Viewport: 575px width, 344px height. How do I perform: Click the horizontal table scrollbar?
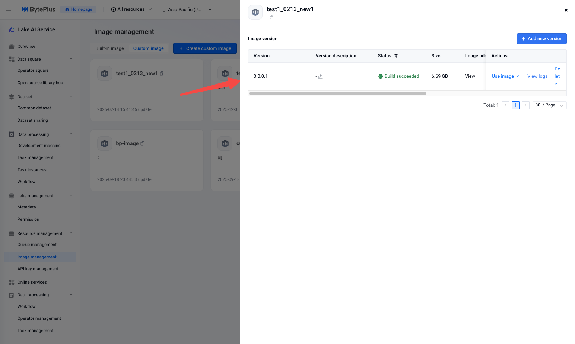(337, 93)
